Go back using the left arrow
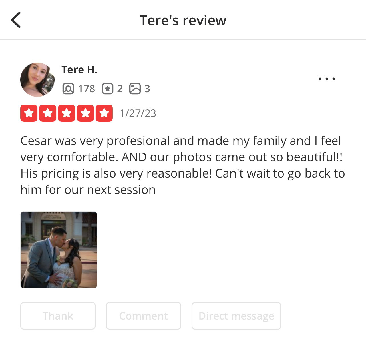The height and width of the screenshot is (349, 366). pos(16,20)
